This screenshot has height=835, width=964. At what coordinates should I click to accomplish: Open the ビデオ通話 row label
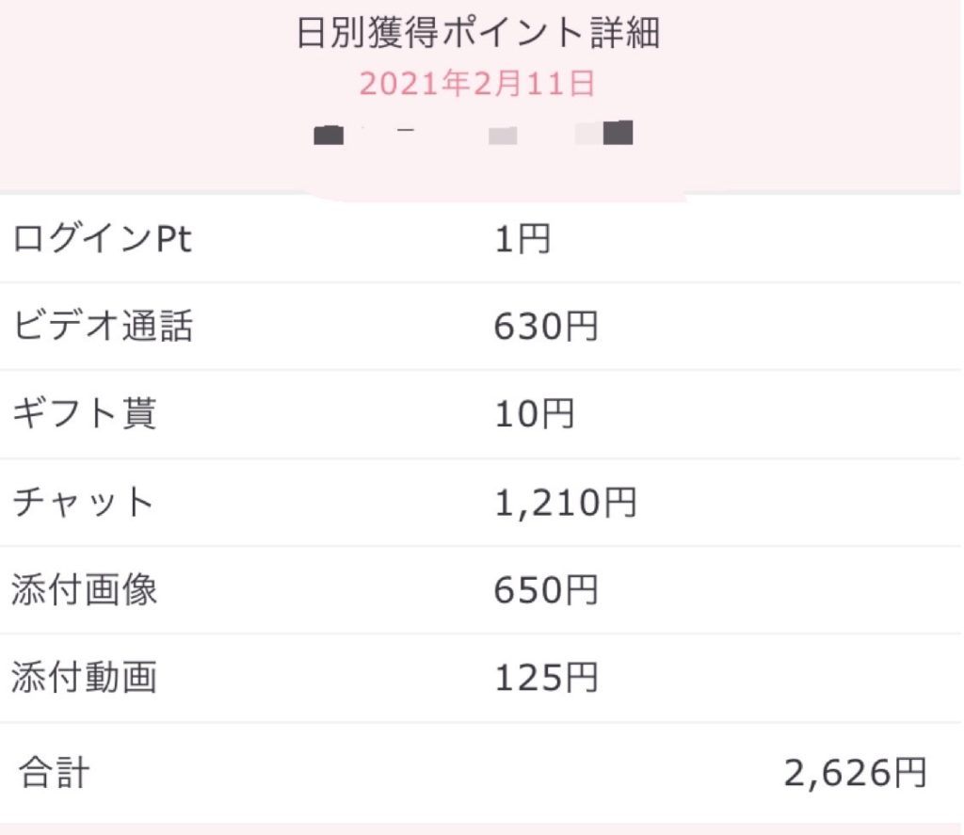tap(102, 328)
